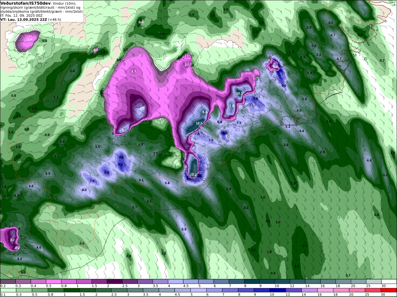Viewport: 397px width, 297px height.
Task: Select the 7.1 value on the map
Action: point(239,123)
